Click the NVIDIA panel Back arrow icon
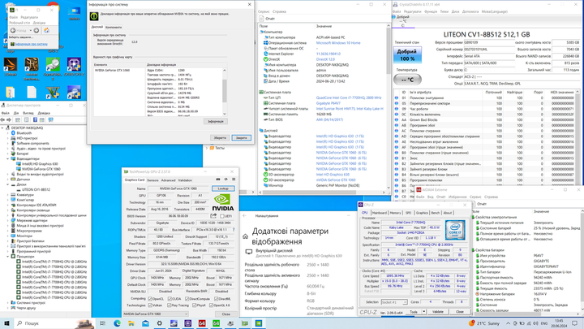Viewport: 584px width, 329px height. (x=13, y=31)
